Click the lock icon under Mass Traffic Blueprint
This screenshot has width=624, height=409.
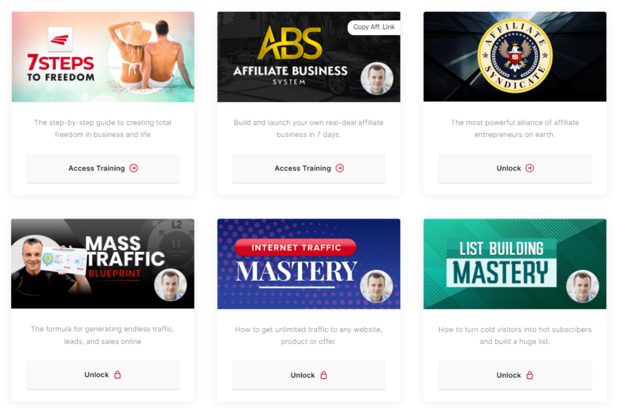117,375
